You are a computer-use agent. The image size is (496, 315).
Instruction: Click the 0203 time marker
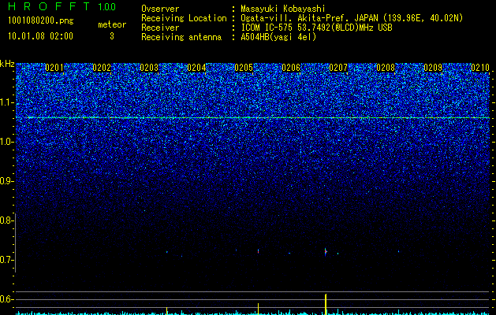click(149, 68)
